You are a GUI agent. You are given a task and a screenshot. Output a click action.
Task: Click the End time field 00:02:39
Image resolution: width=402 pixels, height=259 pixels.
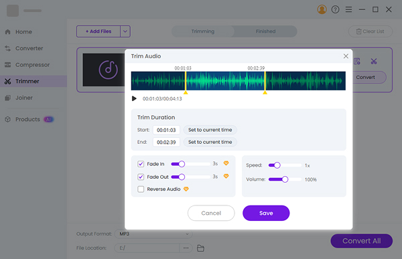click(166, 142)
